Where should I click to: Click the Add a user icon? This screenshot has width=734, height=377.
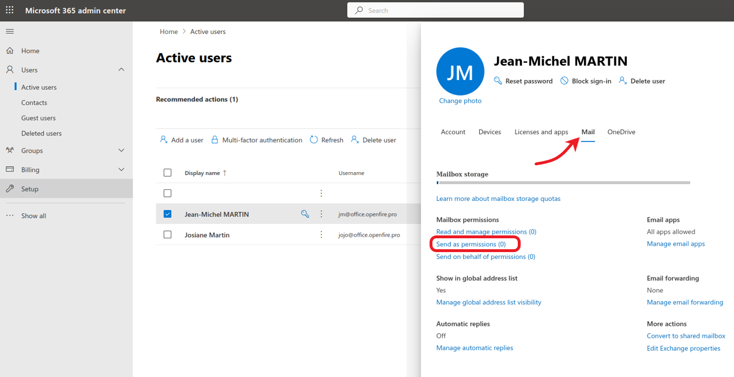point(164,140)
